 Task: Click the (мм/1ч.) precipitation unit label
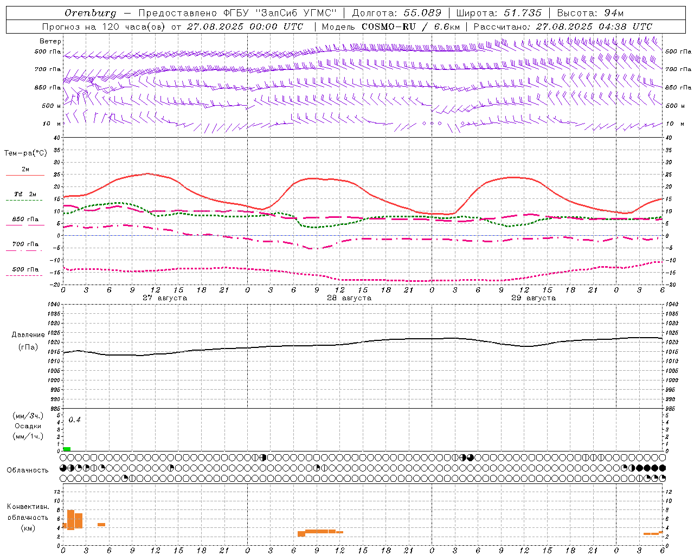click(x=28, y=436)
